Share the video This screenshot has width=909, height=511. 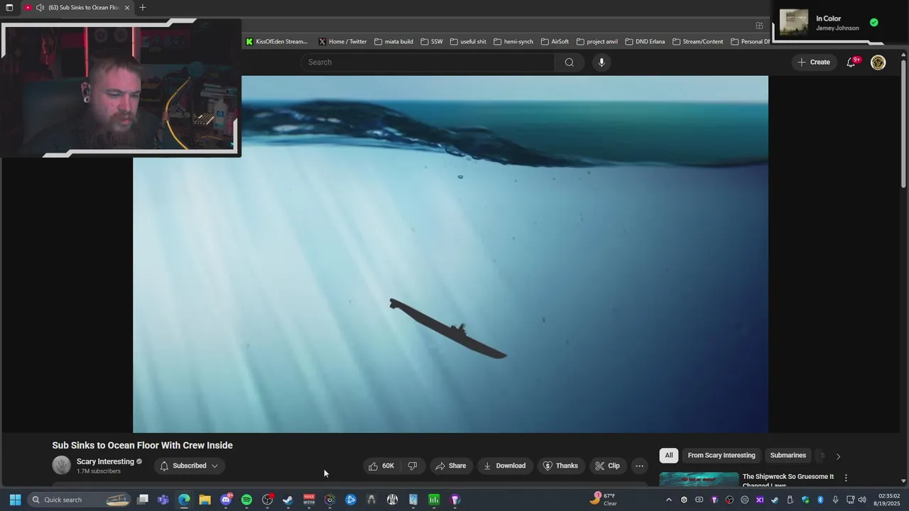tap(450, 466)
